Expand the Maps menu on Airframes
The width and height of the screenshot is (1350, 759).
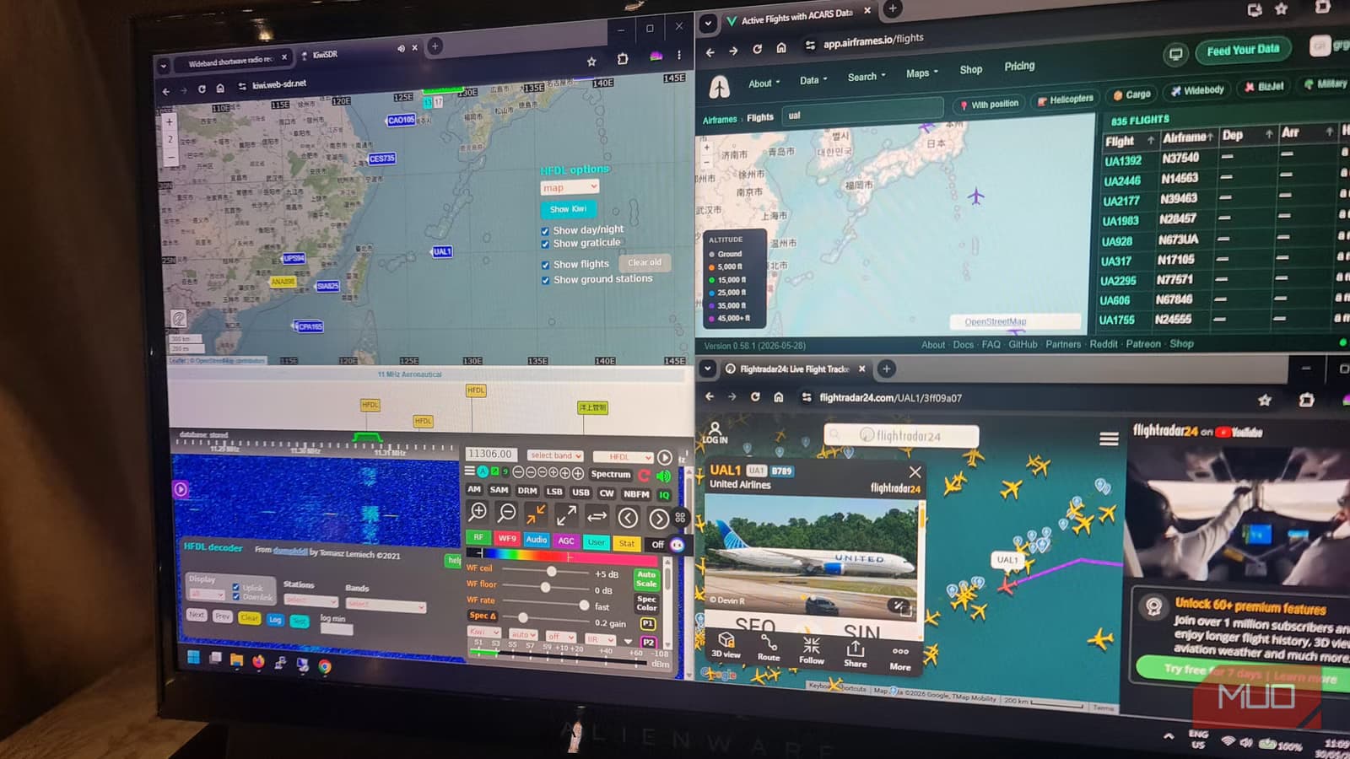922,73
